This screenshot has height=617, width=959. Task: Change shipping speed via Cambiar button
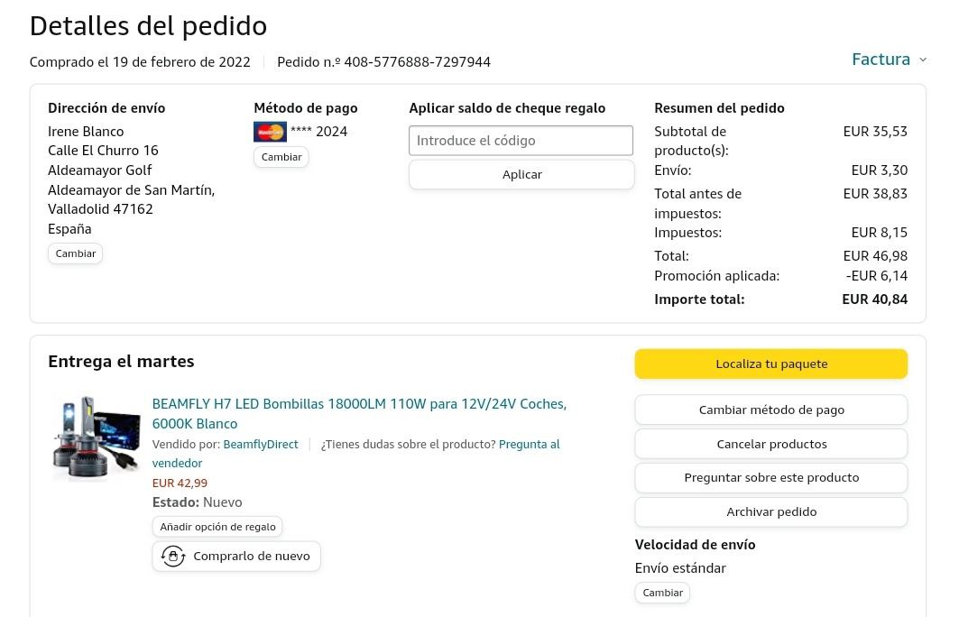[x=662, y=593]
